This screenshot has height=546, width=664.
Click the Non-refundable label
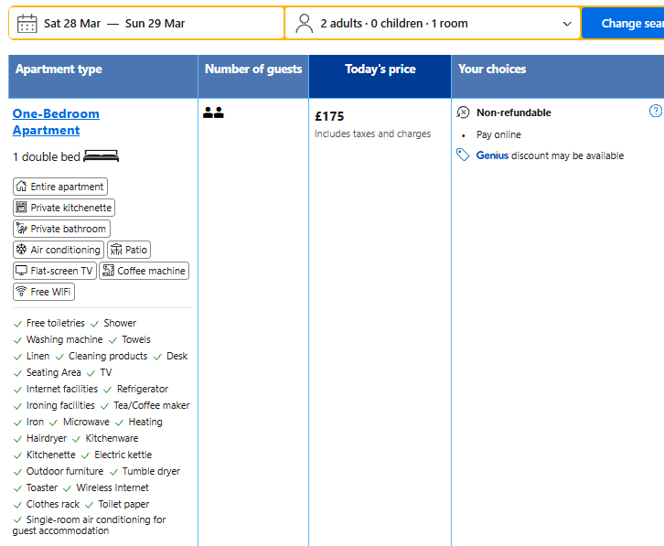point(514,112)
